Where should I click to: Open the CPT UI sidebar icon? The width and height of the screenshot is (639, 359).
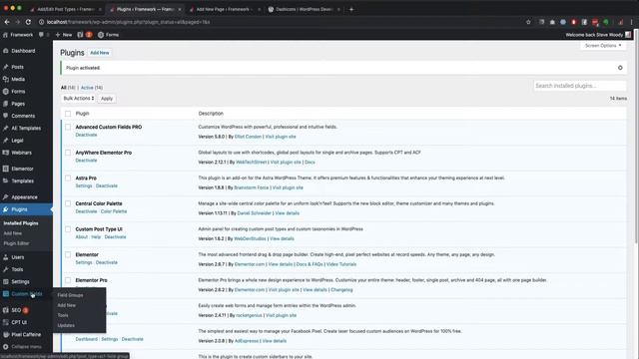point(6,322)
